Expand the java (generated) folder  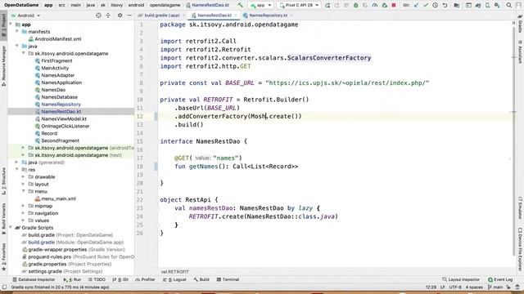click(16, 163)
